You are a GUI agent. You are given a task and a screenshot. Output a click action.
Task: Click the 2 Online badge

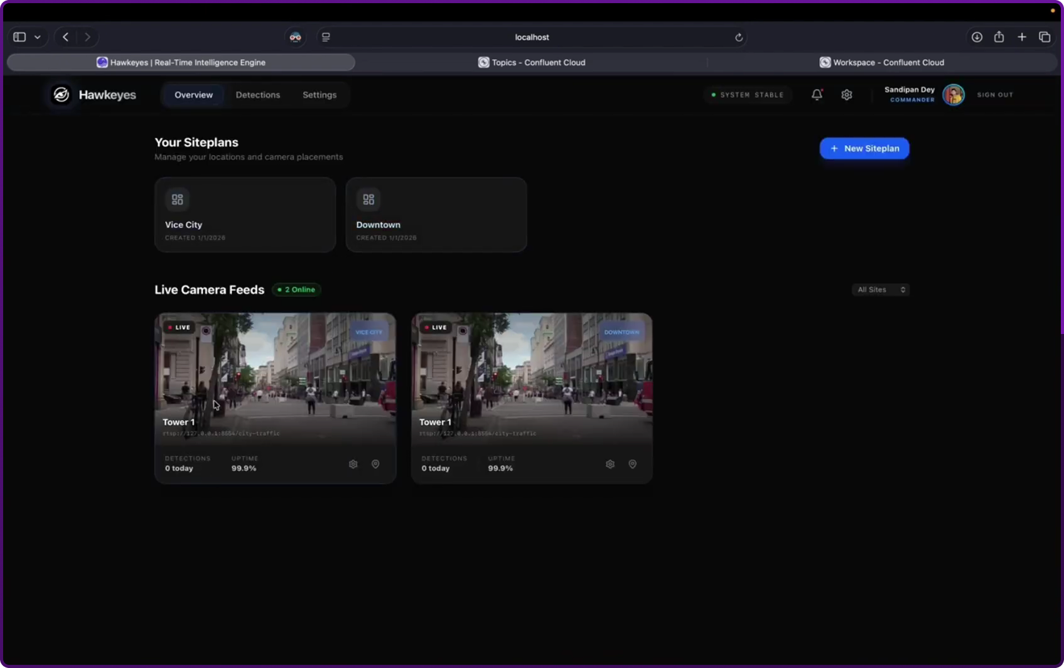296,289
